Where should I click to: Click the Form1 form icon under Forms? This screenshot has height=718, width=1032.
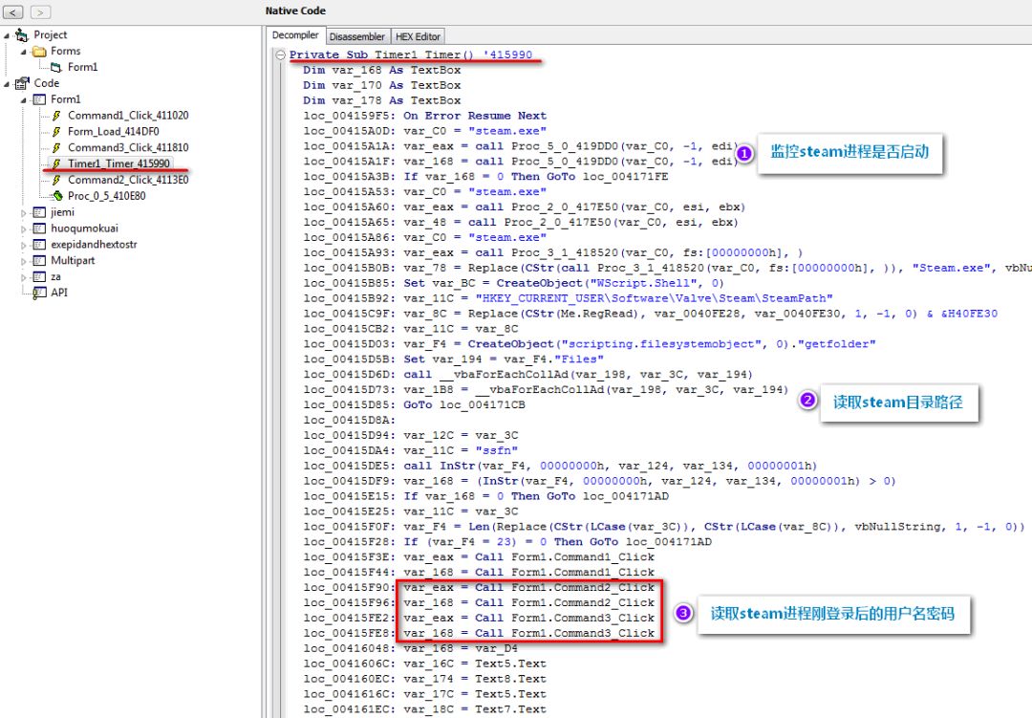coord(56,67)
